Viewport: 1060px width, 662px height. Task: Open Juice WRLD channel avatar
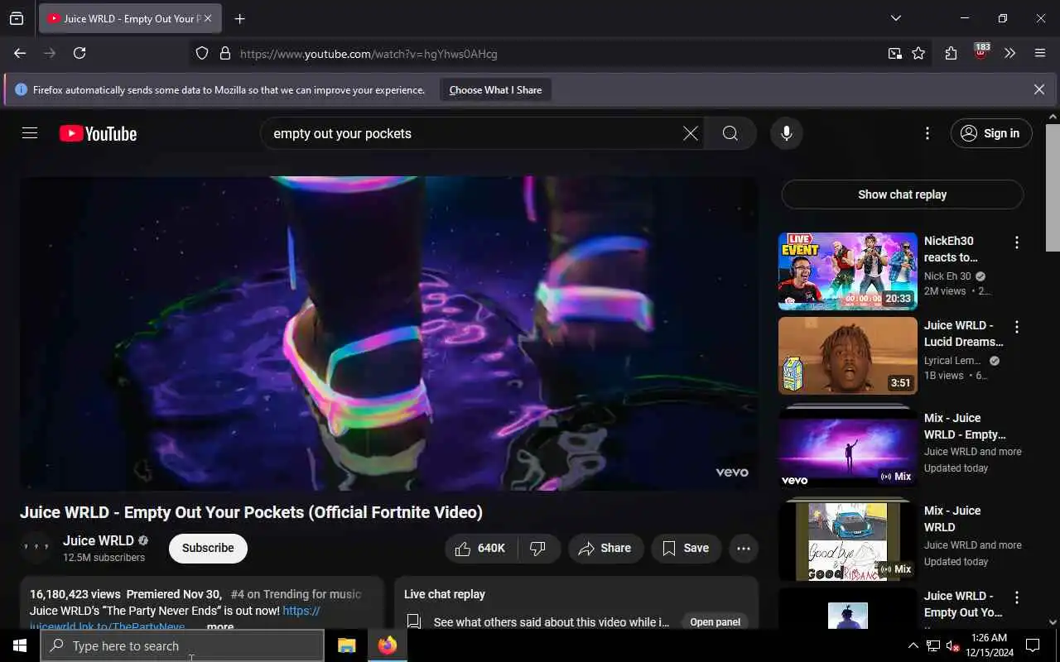[x=36, y=548]
